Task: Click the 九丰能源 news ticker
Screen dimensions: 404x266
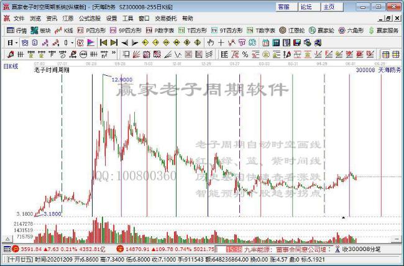Action: pyautogui.click(x=285, y=249)
